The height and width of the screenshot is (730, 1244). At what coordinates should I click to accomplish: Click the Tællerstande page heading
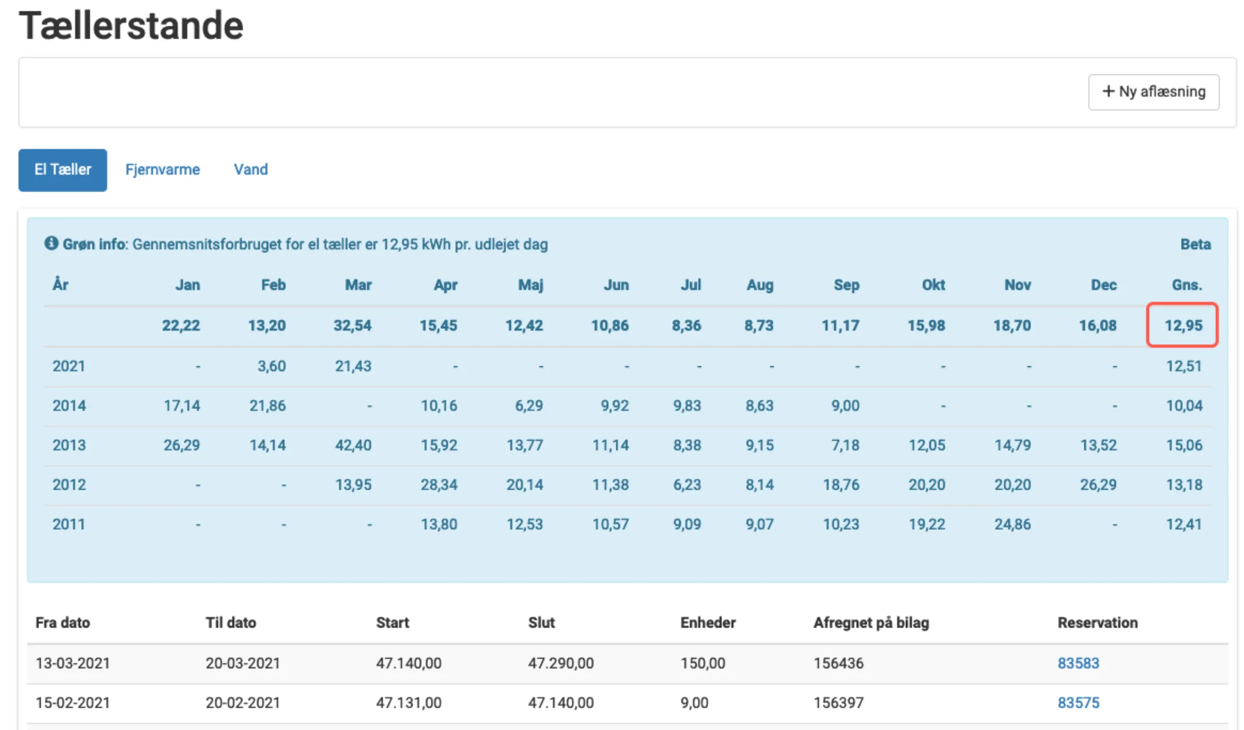pyautogui.click(x=131, y=26)
